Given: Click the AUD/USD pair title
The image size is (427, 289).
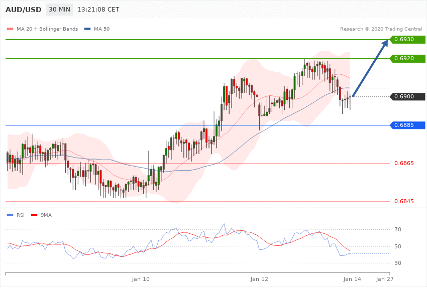Looking at the screenshot, I should point(24,10).
